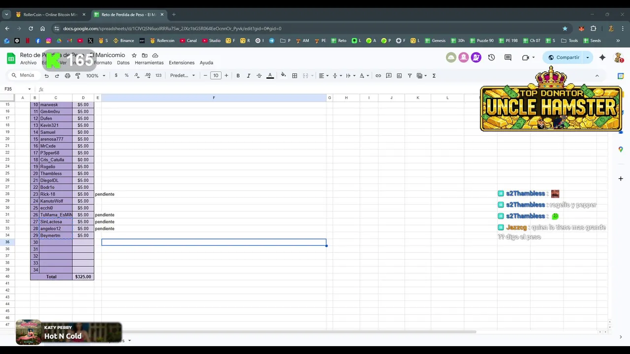Open the Ayuda menu
The image size is (630, 354).
tap(206, 63)
